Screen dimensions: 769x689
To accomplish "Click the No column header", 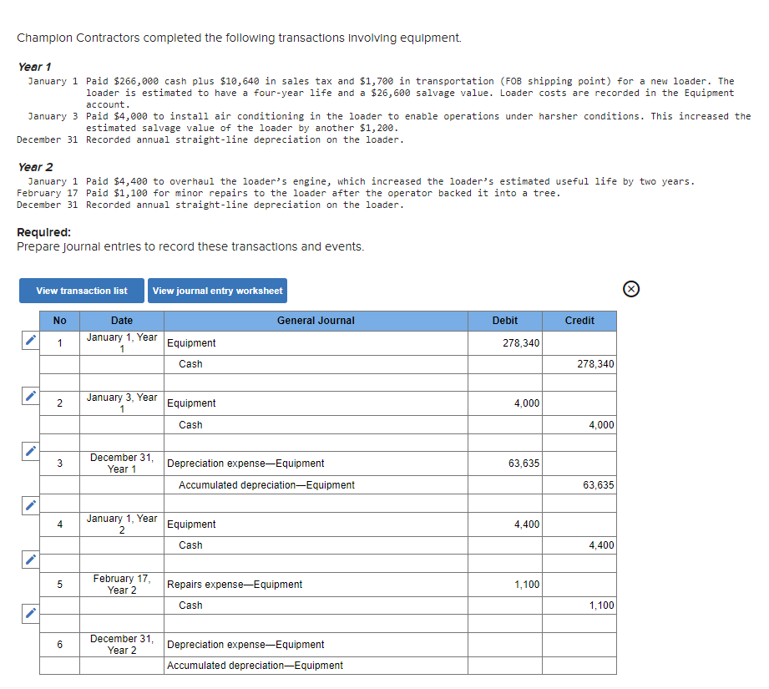I will (x=60, y=321).
